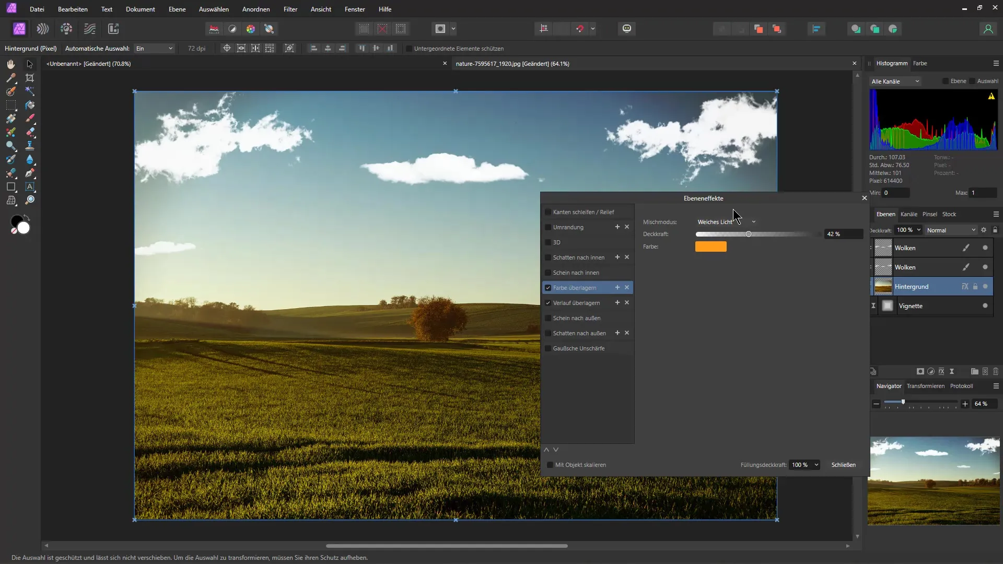This screenshot has height=564, width=1003.
Task: Apply Auto White Balance from the toolbar
Action: coord(269,29)
